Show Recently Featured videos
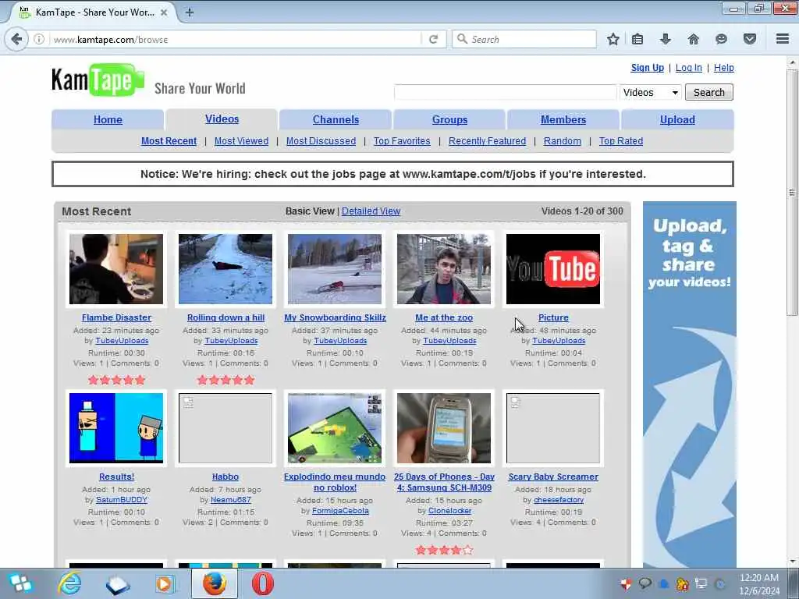This screenshot has width=799, height=599. 487,141
